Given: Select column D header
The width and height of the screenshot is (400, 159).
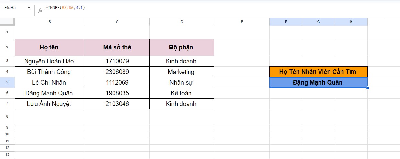Looking at the screenshot, I should tap(182, 22).
